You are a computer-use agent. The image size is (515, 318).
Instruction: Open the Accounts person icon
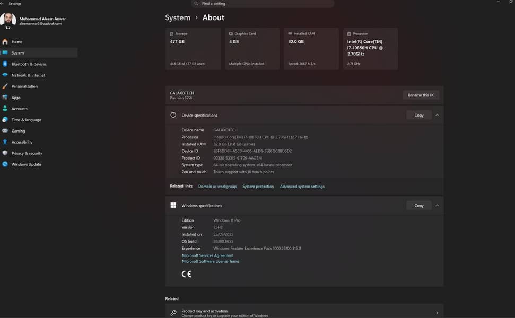pos(5,108)
